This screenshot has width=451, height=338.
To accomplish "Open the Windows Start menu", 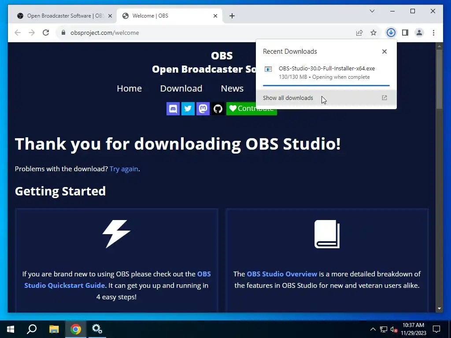I will point(11,329).
